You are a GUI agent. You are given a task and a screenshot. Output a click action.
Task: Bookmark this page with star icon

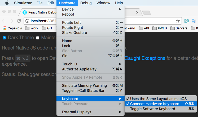[x=178, y=21]
